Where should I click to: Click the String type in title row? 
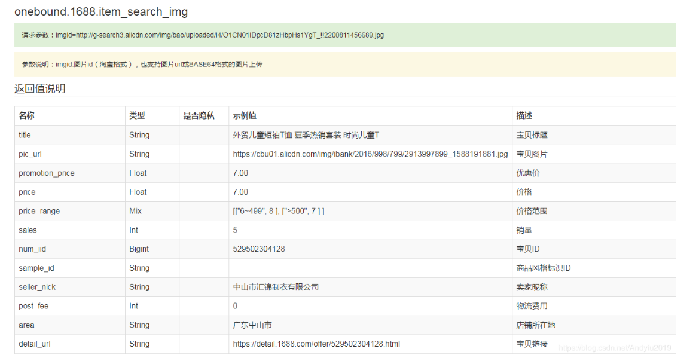139,135
